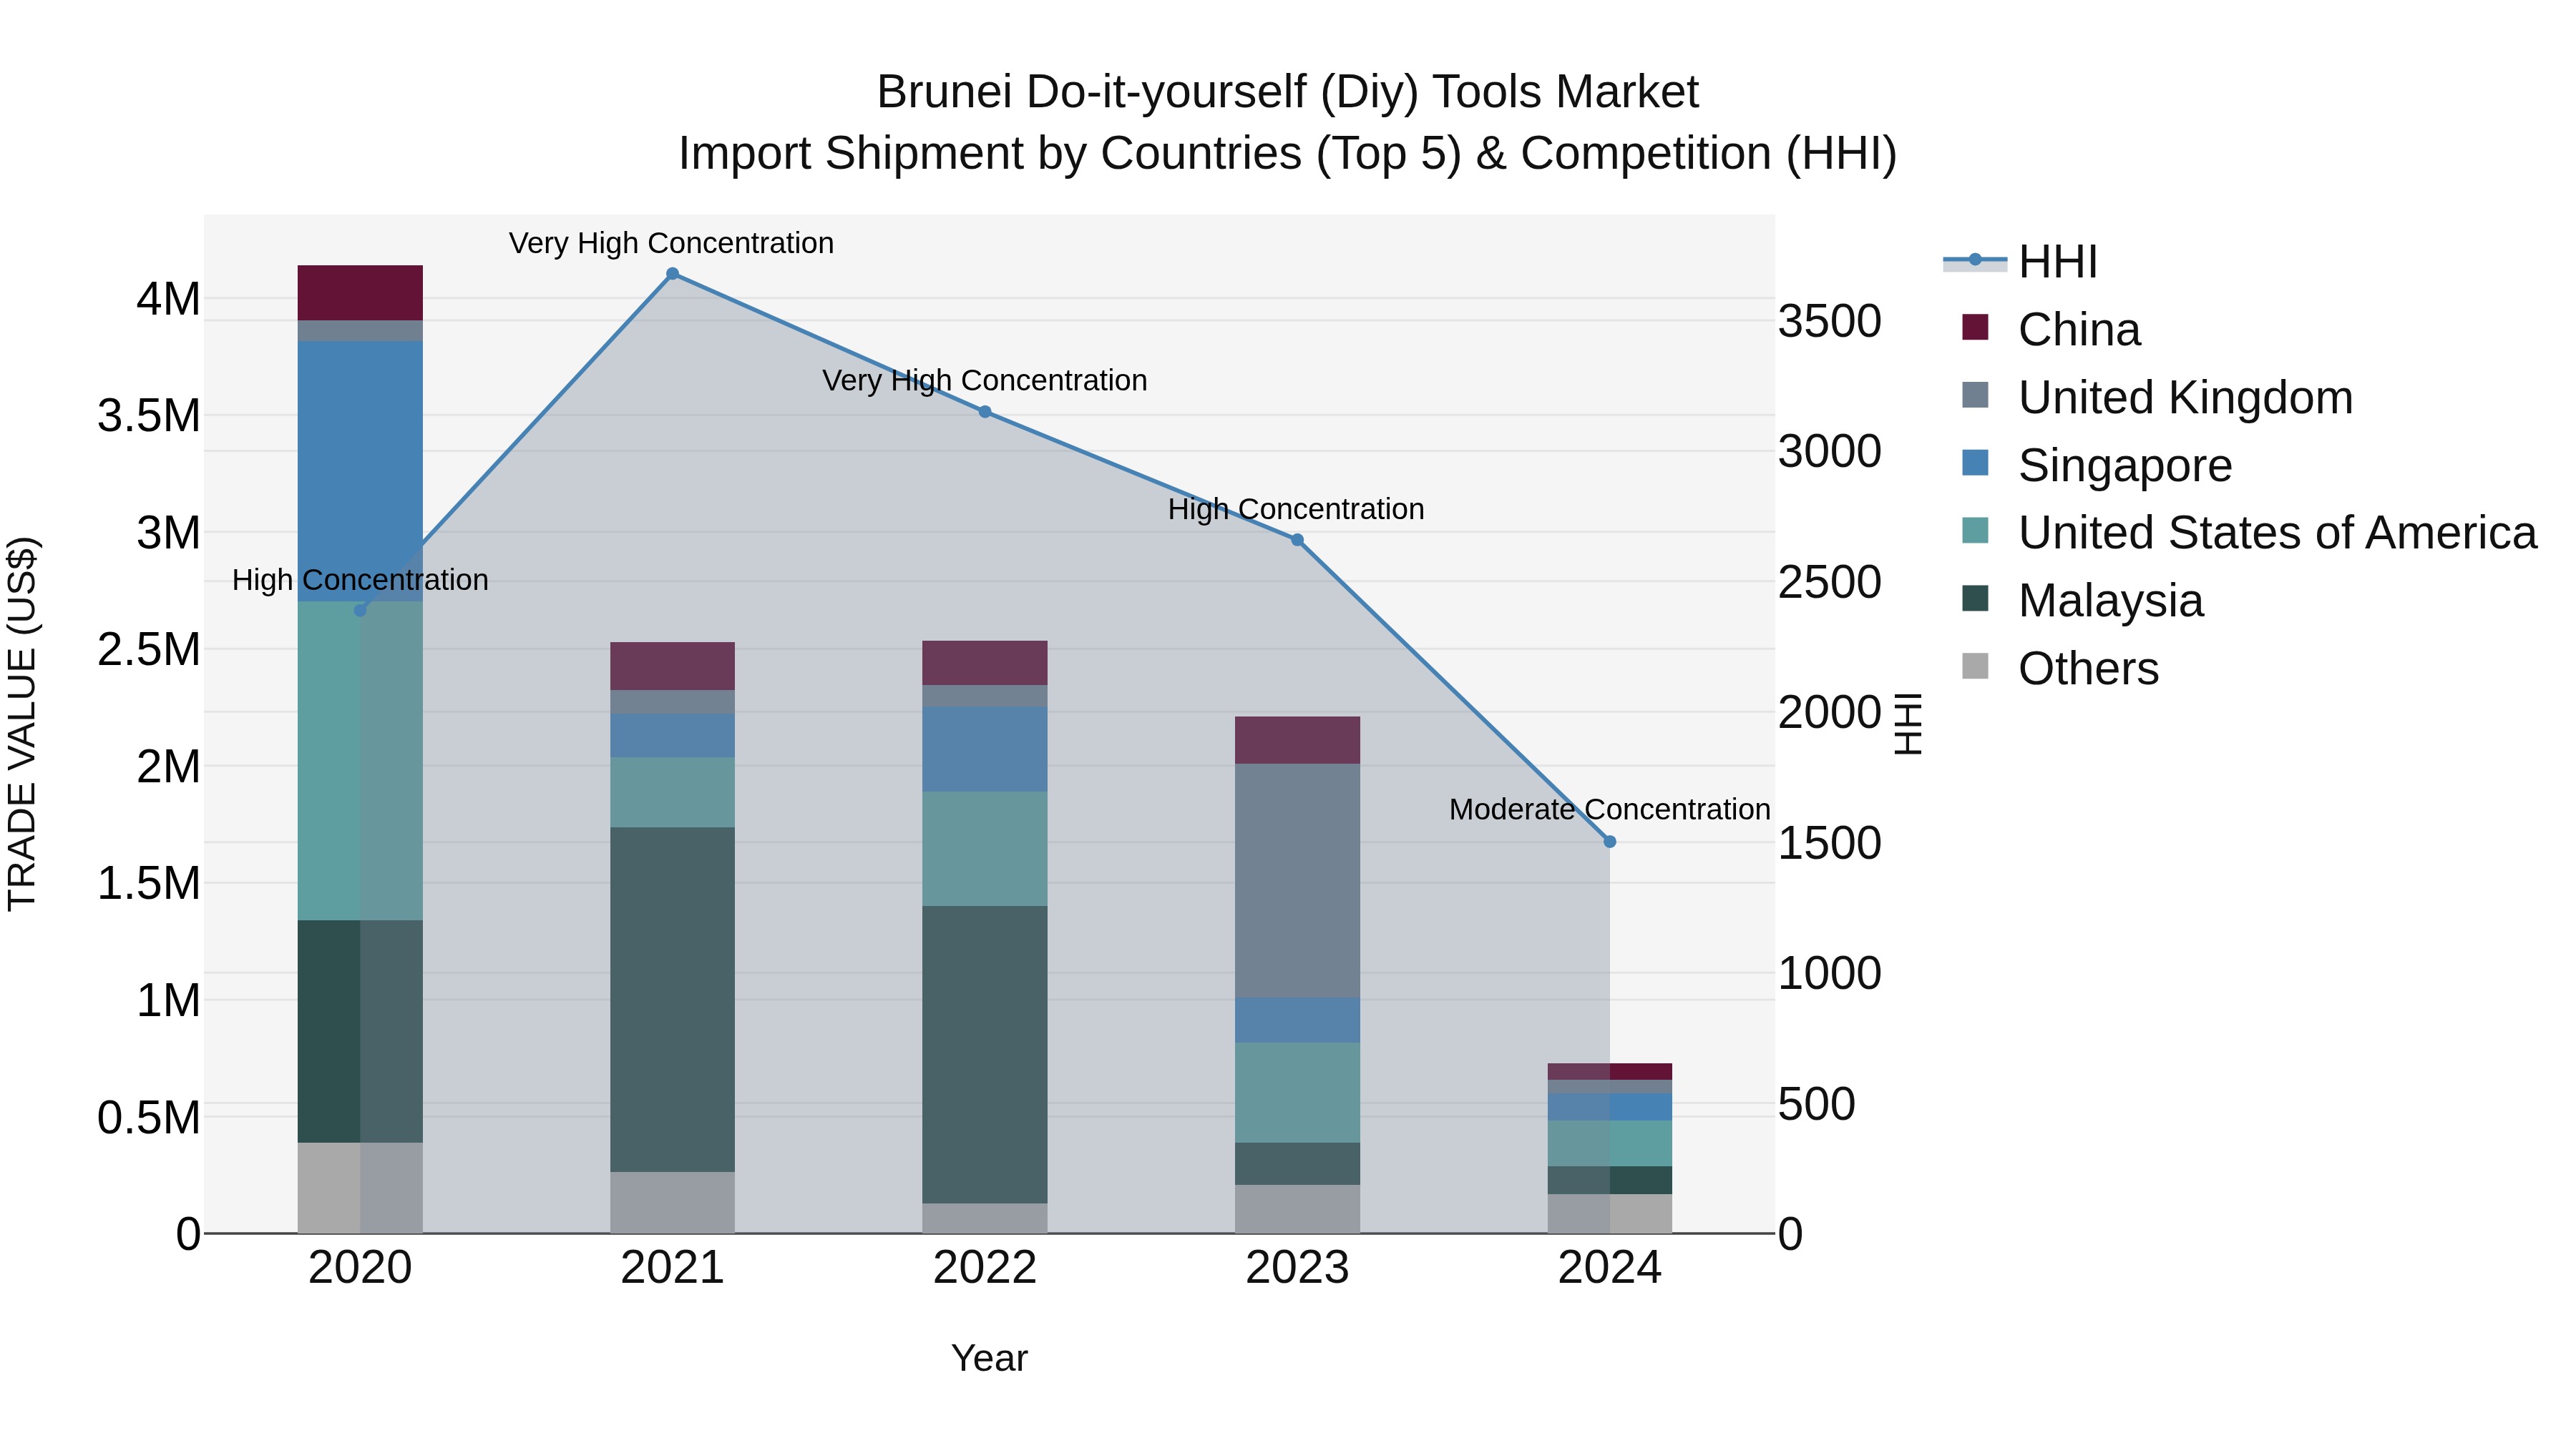Viewport: 2576px width, 1448px height.
Task: Click the China color swatch in legend
Action: (x=1975, y=327)
